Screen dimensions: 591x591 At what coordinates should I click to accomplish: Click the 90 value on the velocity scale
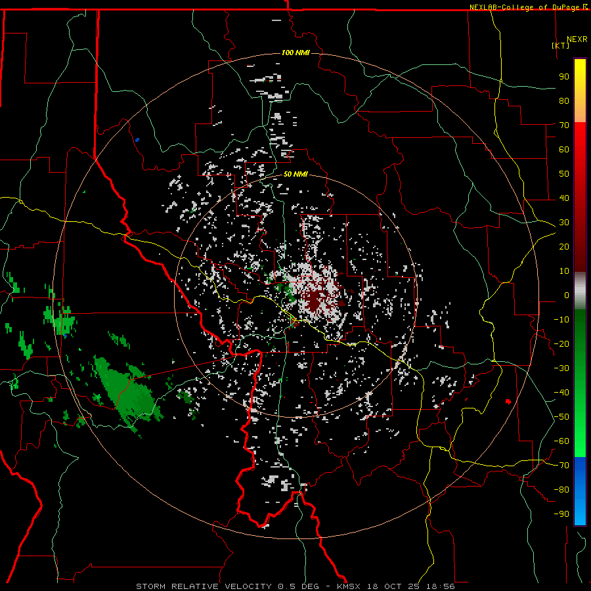pos(564,77)
